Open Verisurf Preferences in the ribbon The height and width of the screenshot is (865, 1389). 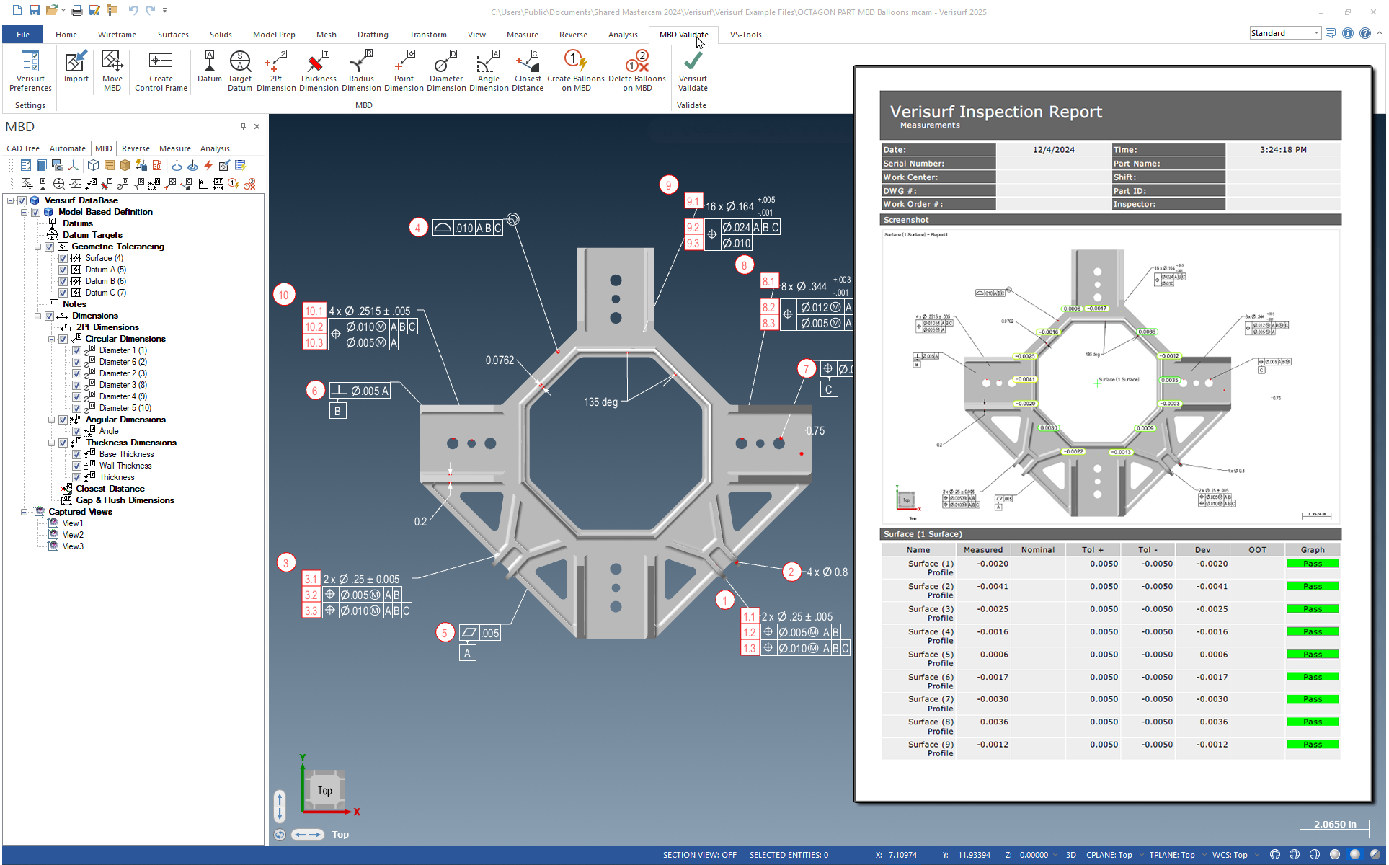pos(30,71)
